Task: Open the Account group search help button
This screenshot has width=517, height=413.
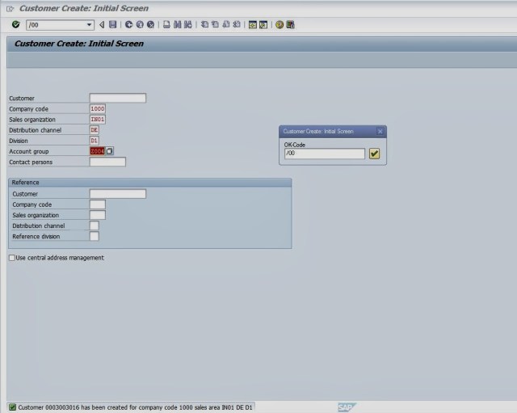Action: click(x=110, y=151)
